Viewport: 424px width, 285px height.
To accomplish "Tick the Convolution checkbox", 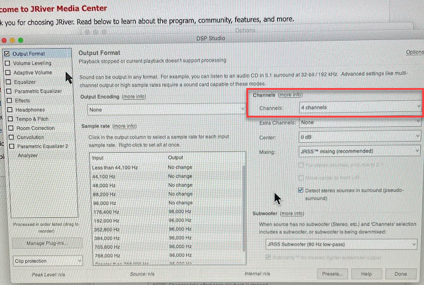I will tap(11, 137).
